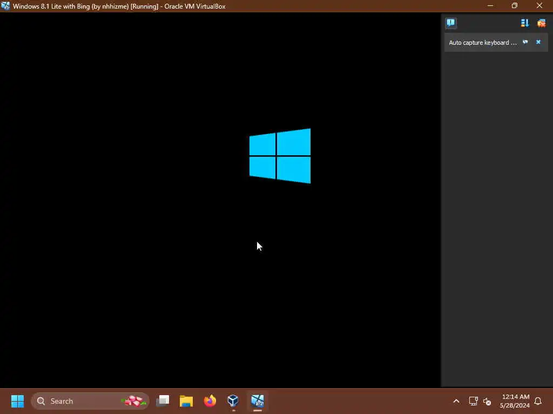Click the Windows 8.1 VM boot screen
This screenshot has height=414, width=553.
(x=220, y=200)
